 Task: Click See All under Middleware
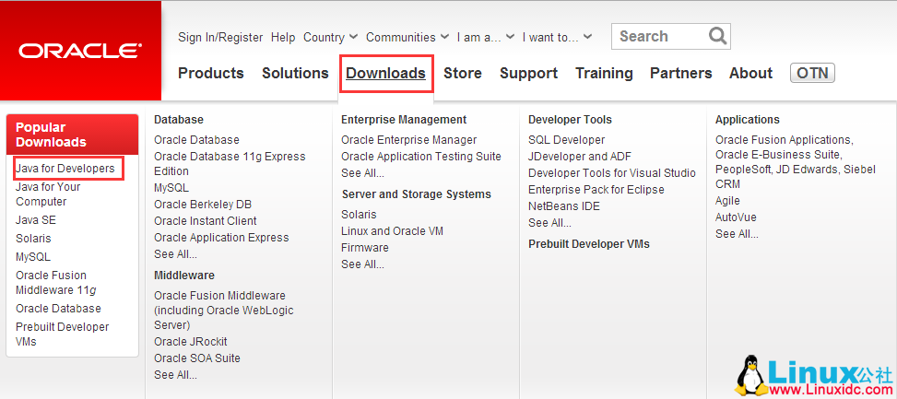[175, 375]
